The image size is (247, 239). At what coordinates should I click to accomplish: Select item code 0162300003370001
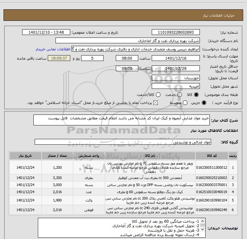tap(212, 185)
